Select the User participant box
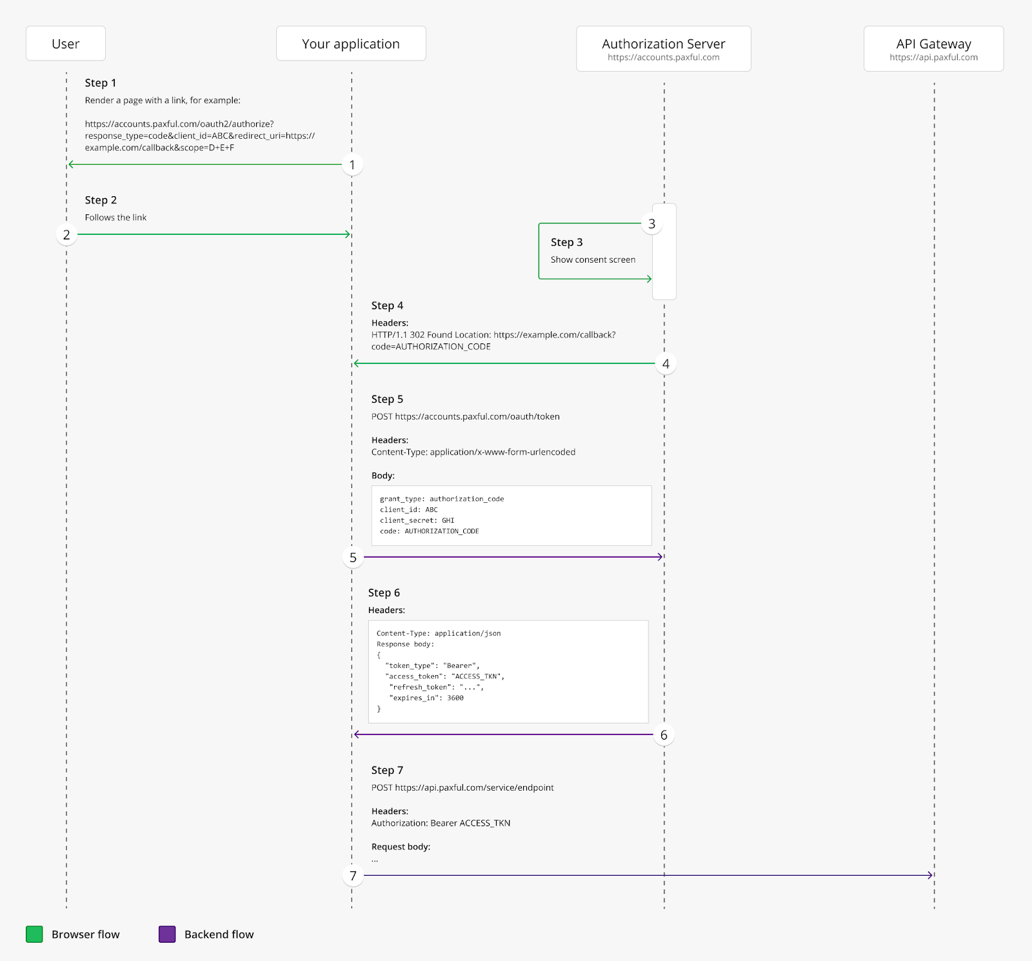The height and width of the screenshot is (961, 1032). [x=66, y=43]
